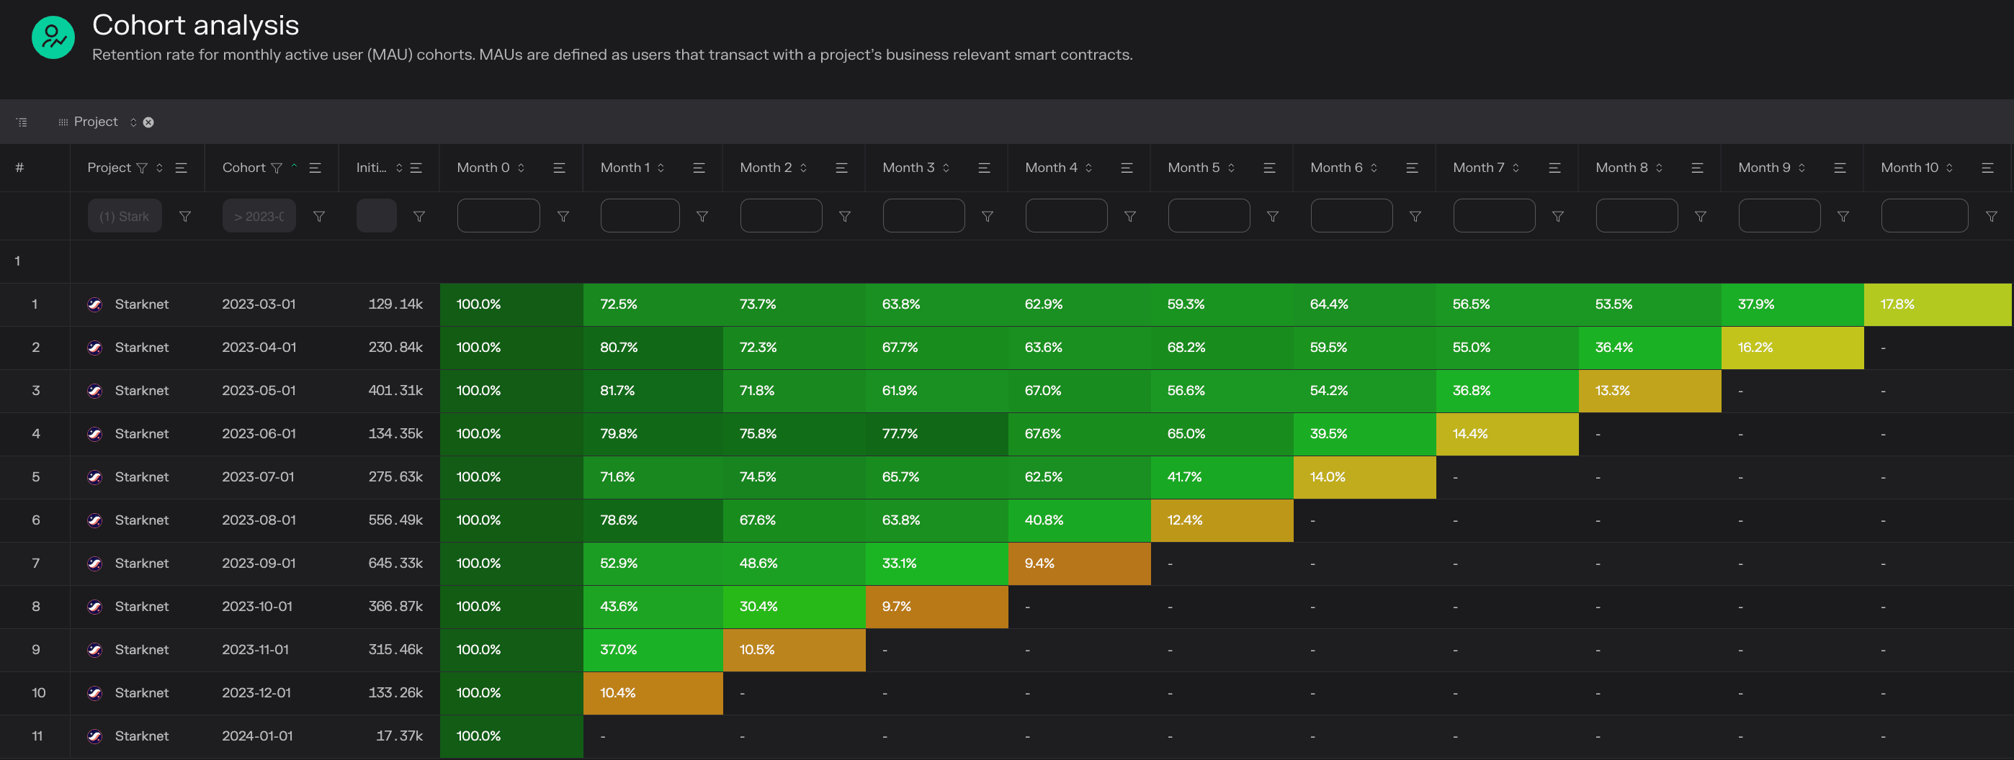Image resolution: width=2014 pixels, height=760 pixels.
Task: Open Month 6 filter-row funnel icon
Action: (1415, 217)
